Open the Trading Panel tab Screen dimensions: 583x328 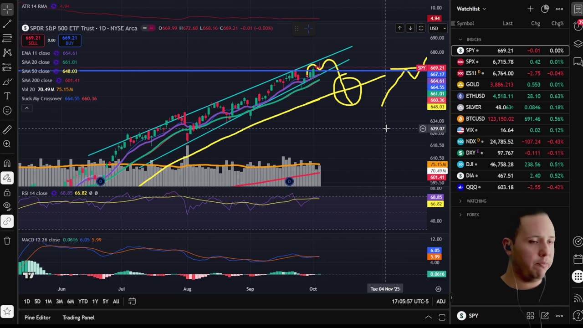[x=78, y=318]
